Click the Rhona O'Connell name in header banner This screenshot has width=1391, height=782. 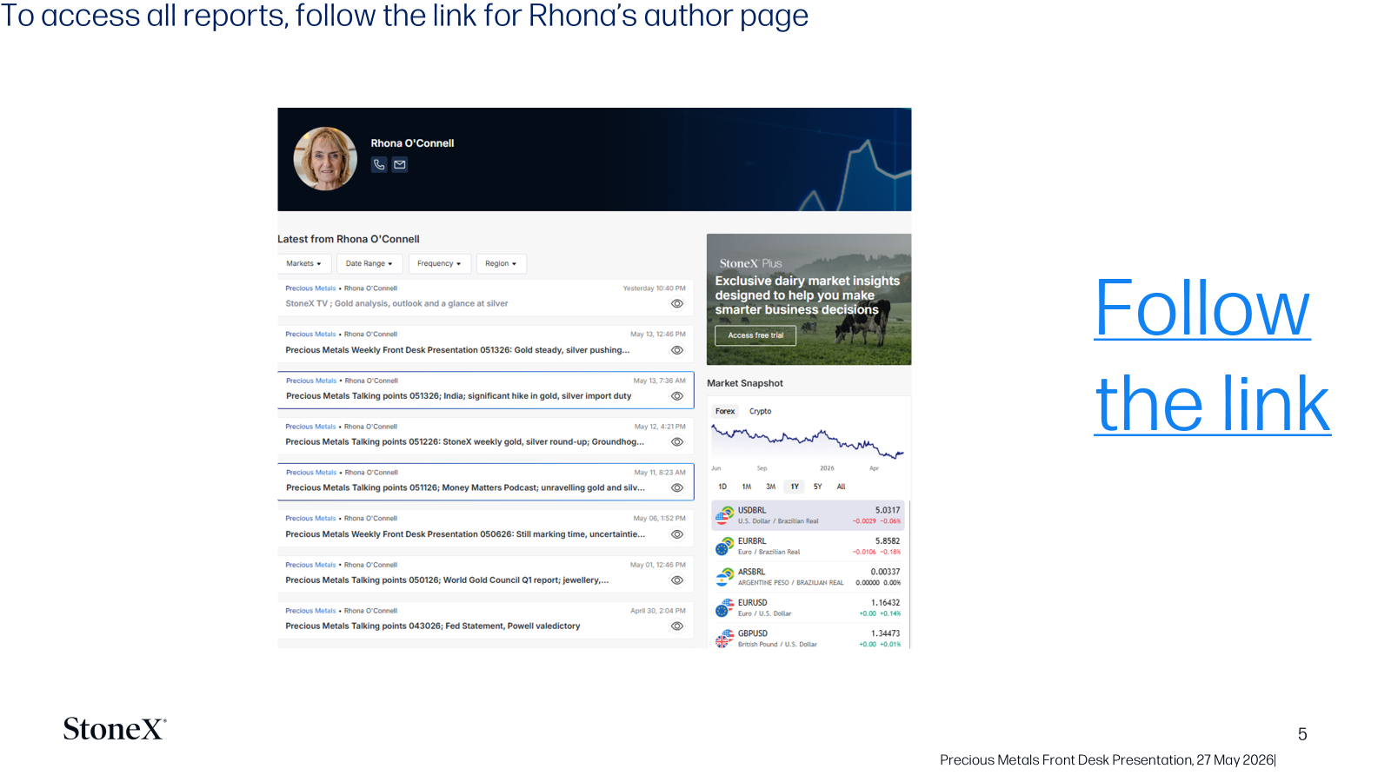[412, 143]
